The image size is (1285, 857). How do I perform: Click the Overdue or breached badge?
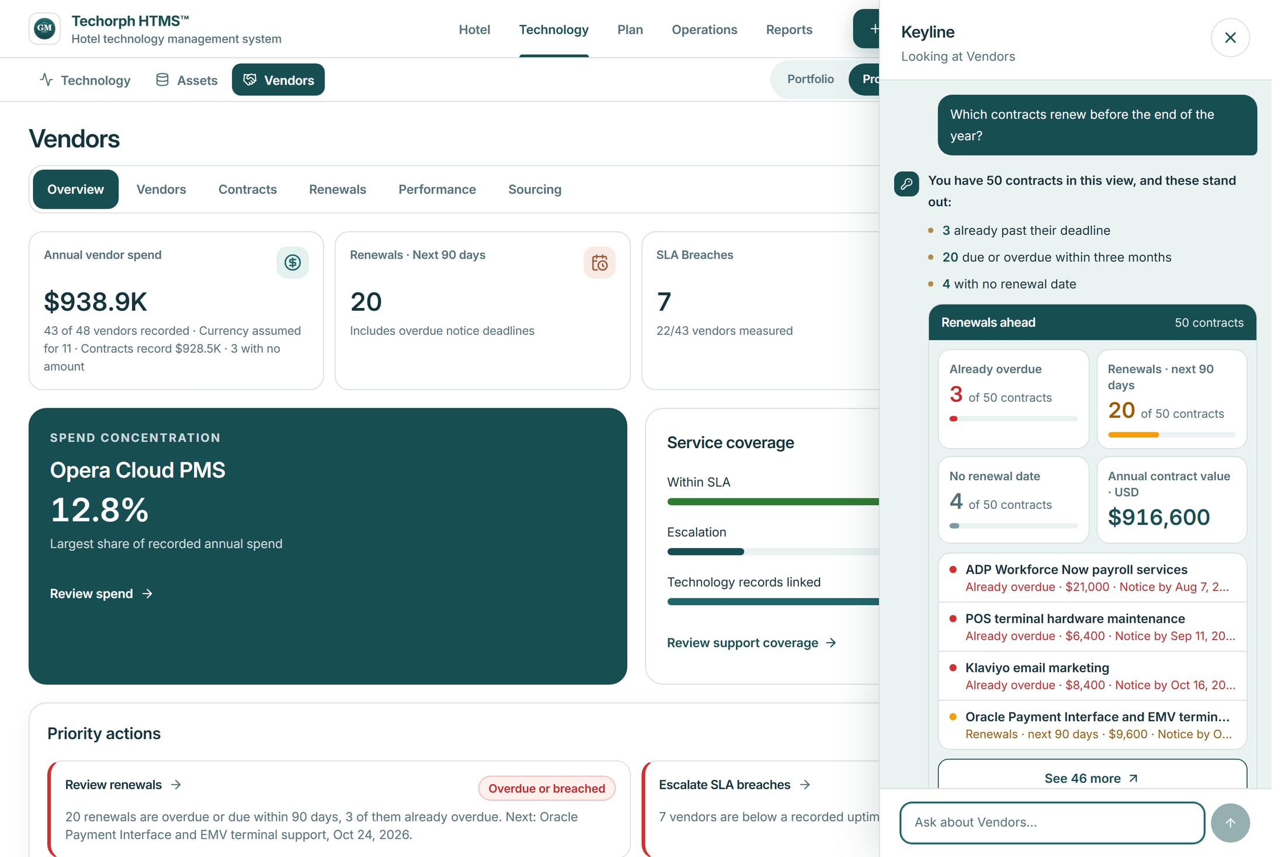(x=547, y=788)
